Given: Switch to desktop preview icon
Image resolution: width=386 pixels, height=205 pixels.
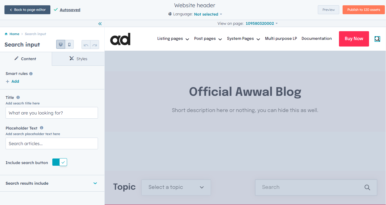Looking at the screenshot, I should 61,45.
